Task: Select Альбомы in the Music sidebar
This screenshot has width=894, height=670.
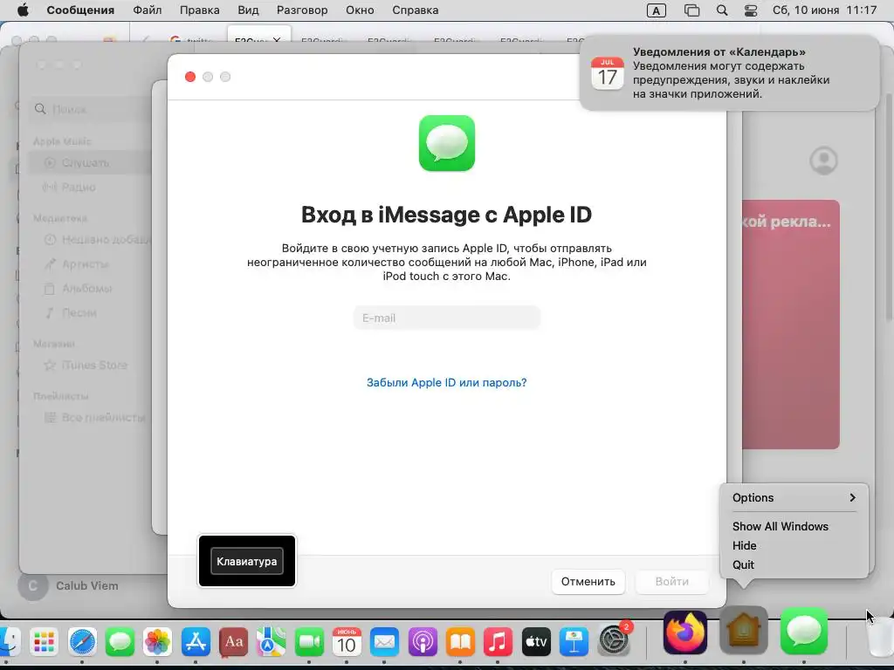Action: (86, 288)
